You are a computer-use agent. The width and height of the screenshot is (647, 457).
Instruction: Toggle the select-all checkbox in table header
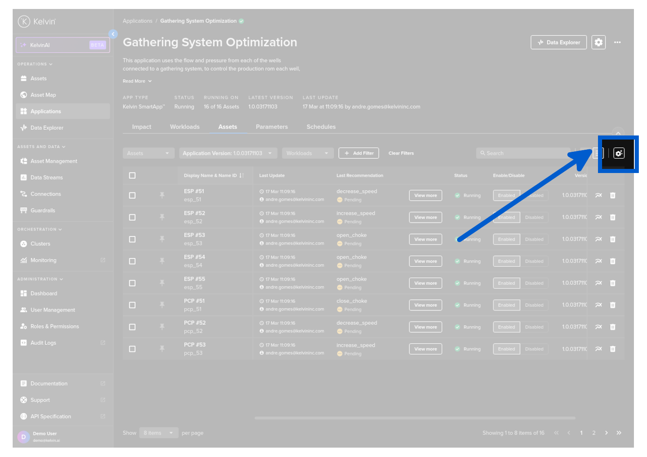(132, 175)
